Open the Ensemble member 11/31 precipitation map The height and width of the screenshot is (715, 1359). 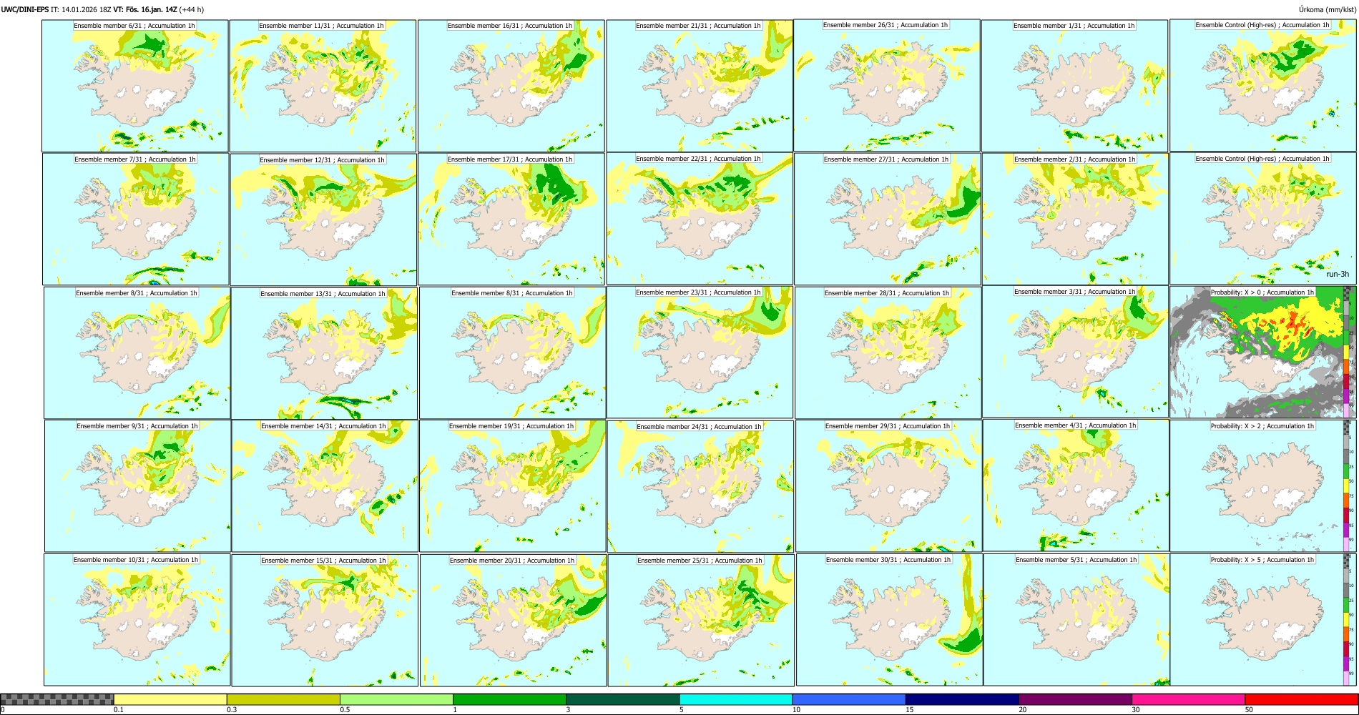[323, 86]
